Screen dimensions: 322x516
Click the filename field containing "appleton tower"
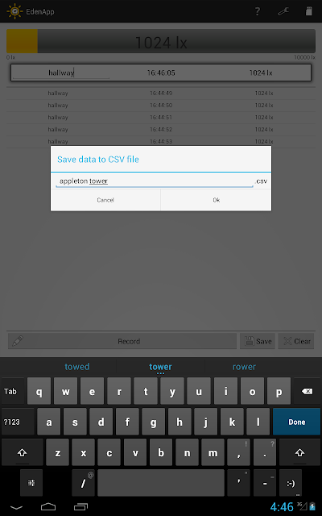tap(155, 181)
